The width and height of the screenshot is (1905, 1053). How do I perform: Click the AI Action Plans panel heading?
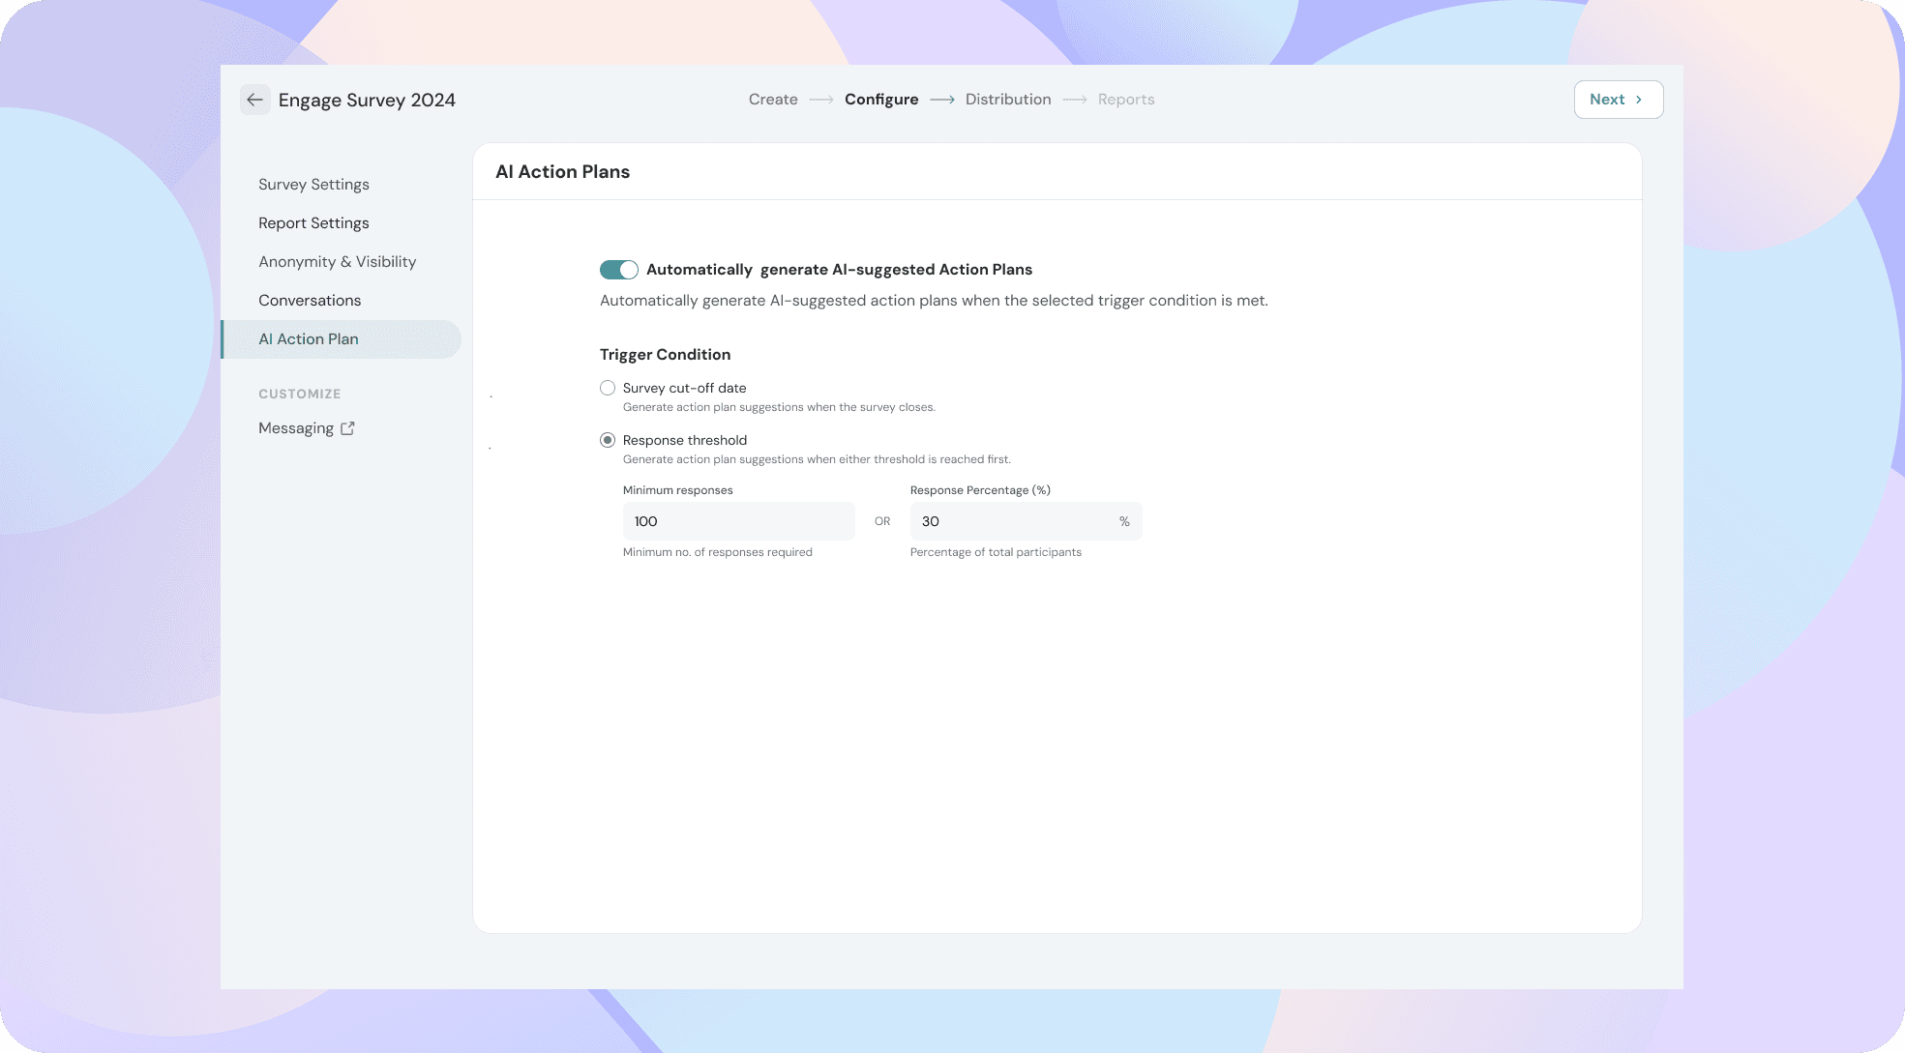pos(562,172)
